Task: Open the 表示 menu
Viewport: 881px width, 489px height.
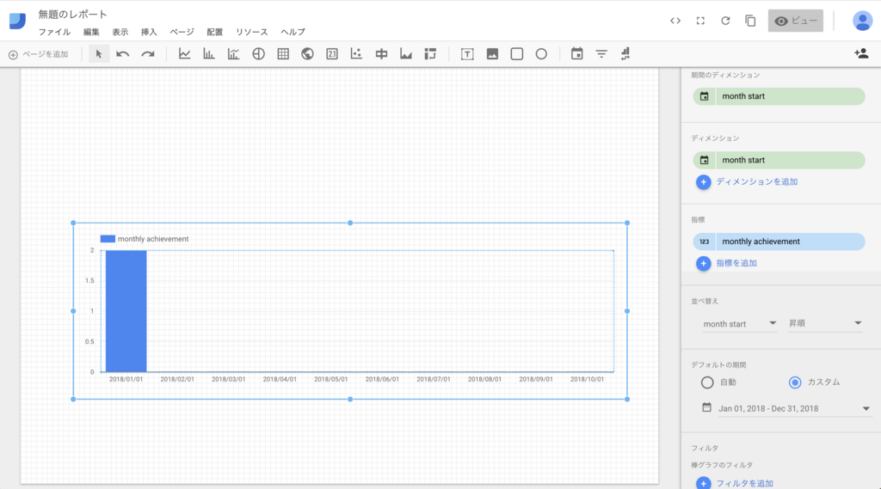Action: click(x=120, y=32)
